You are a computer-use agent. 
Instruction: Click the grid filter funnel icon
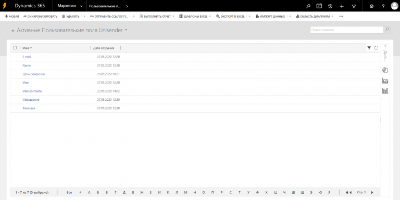tap(369, 48)
